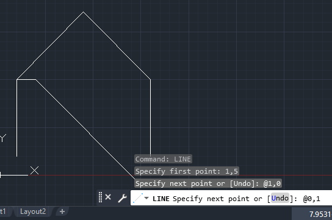Screen dimensions: 332x220
Task: Close the command line window
Action: tap(108, 197)
